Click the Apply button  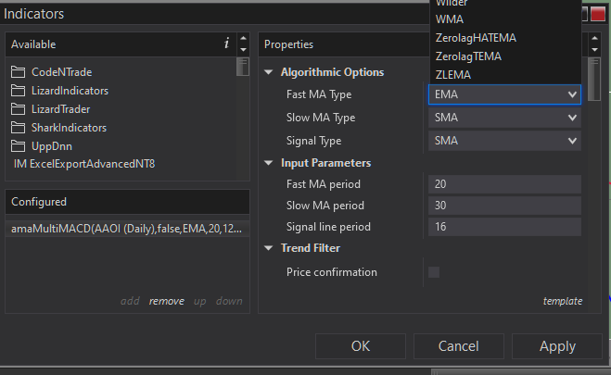557,346
